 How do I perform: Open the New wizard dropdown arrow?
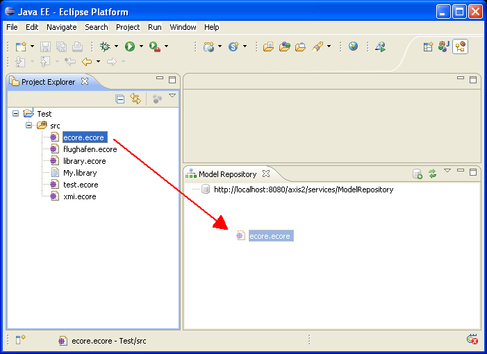coord(32,47)
